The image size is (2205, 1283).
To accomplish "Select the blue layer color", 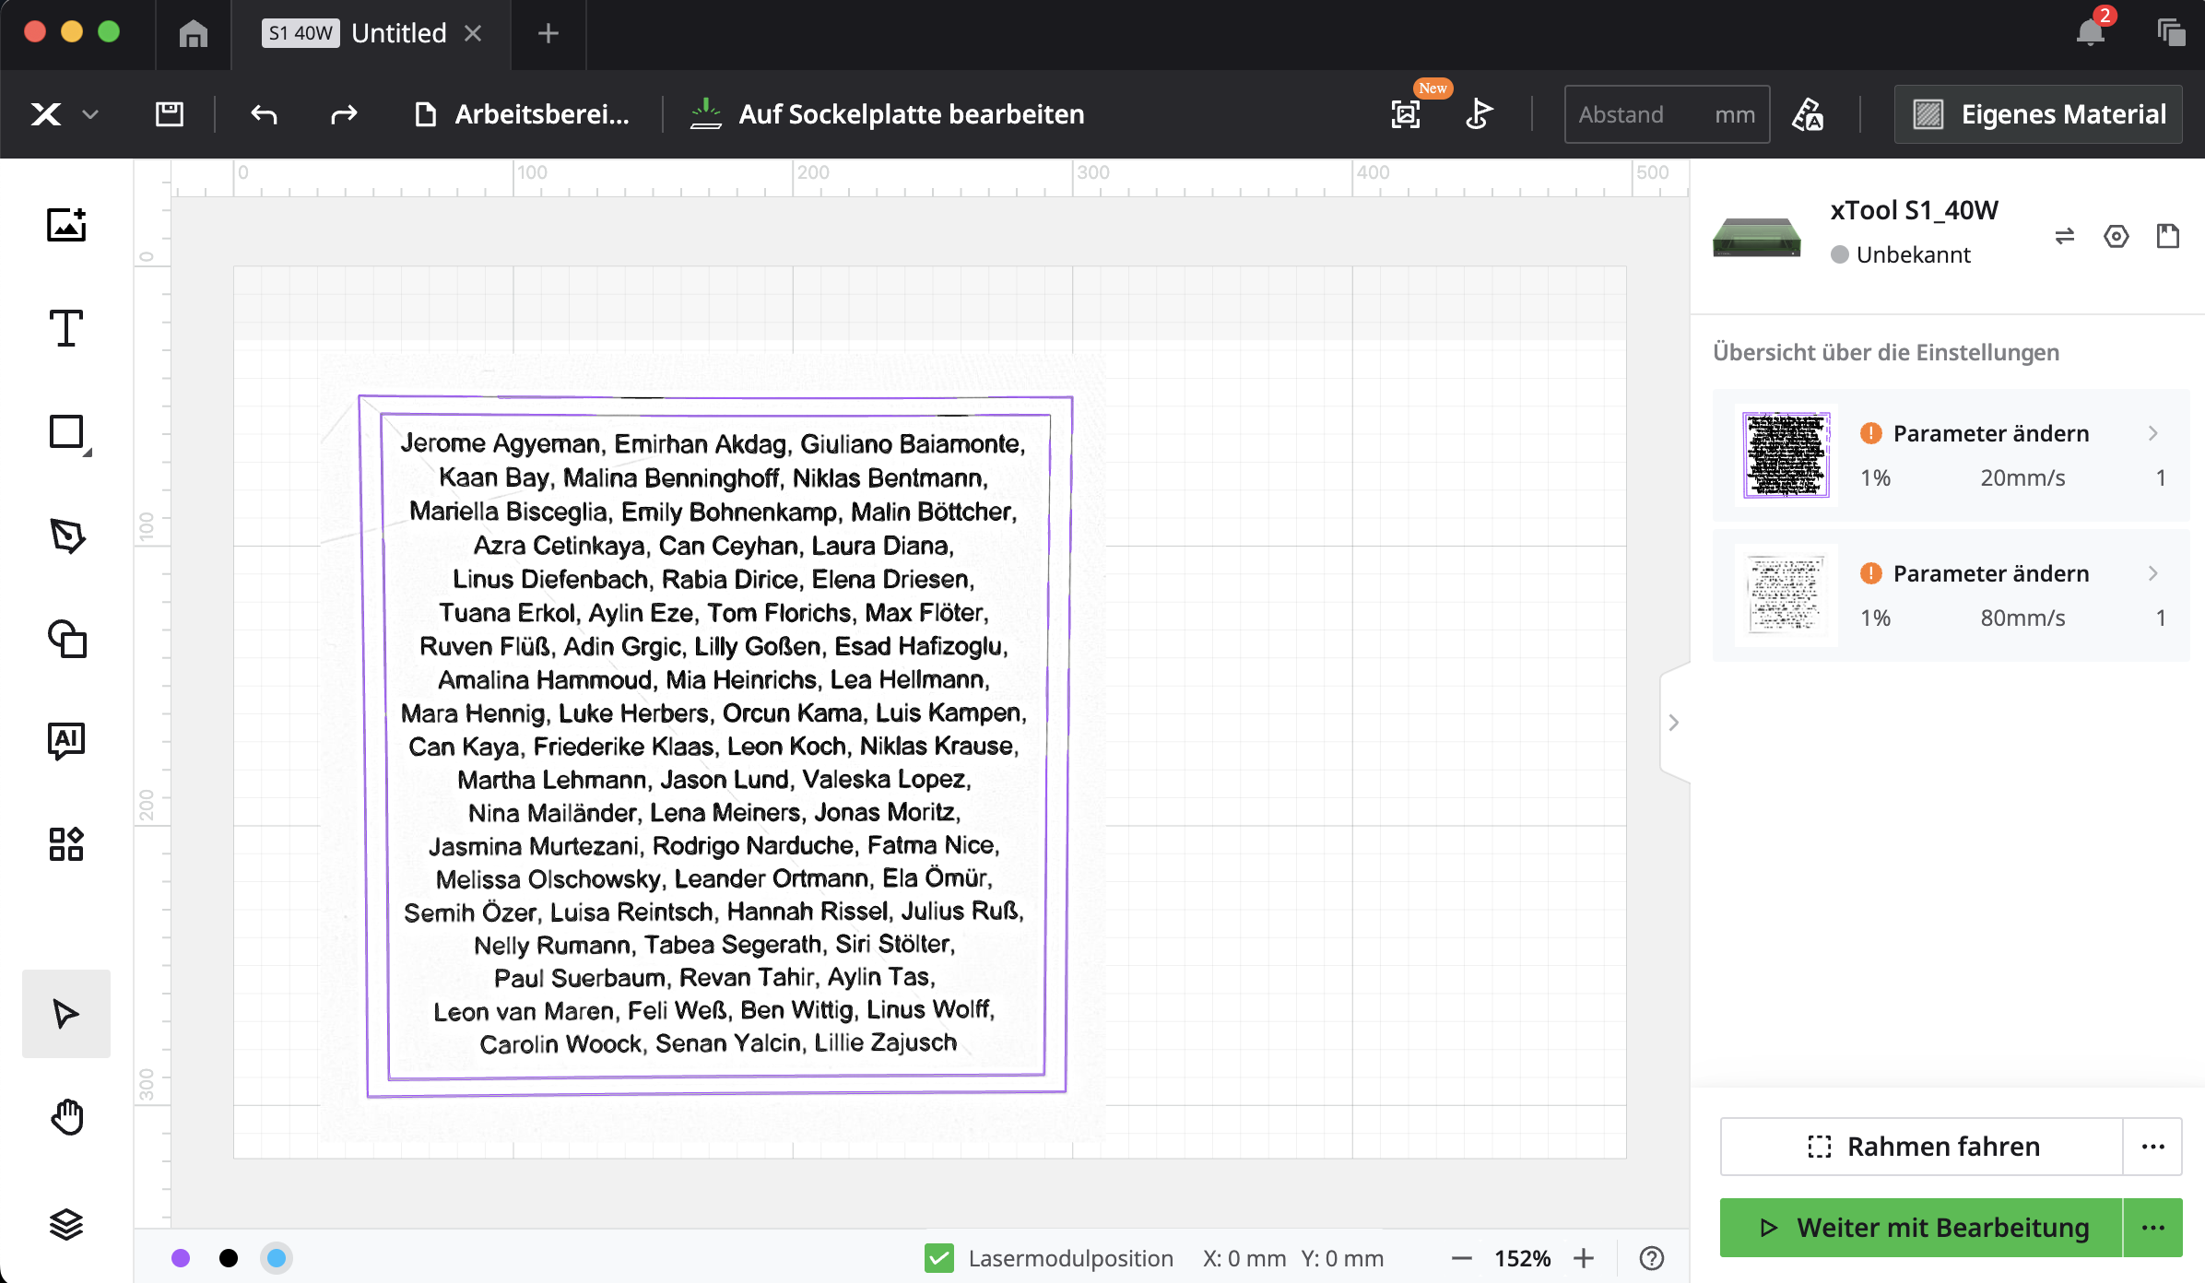I will [277, 1258].
